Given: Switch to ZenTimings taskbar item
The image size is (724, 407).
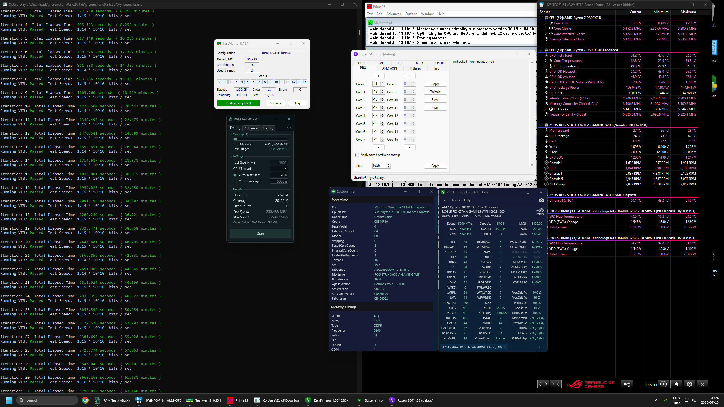Looking at the screenshot, I should pos(328,400).
